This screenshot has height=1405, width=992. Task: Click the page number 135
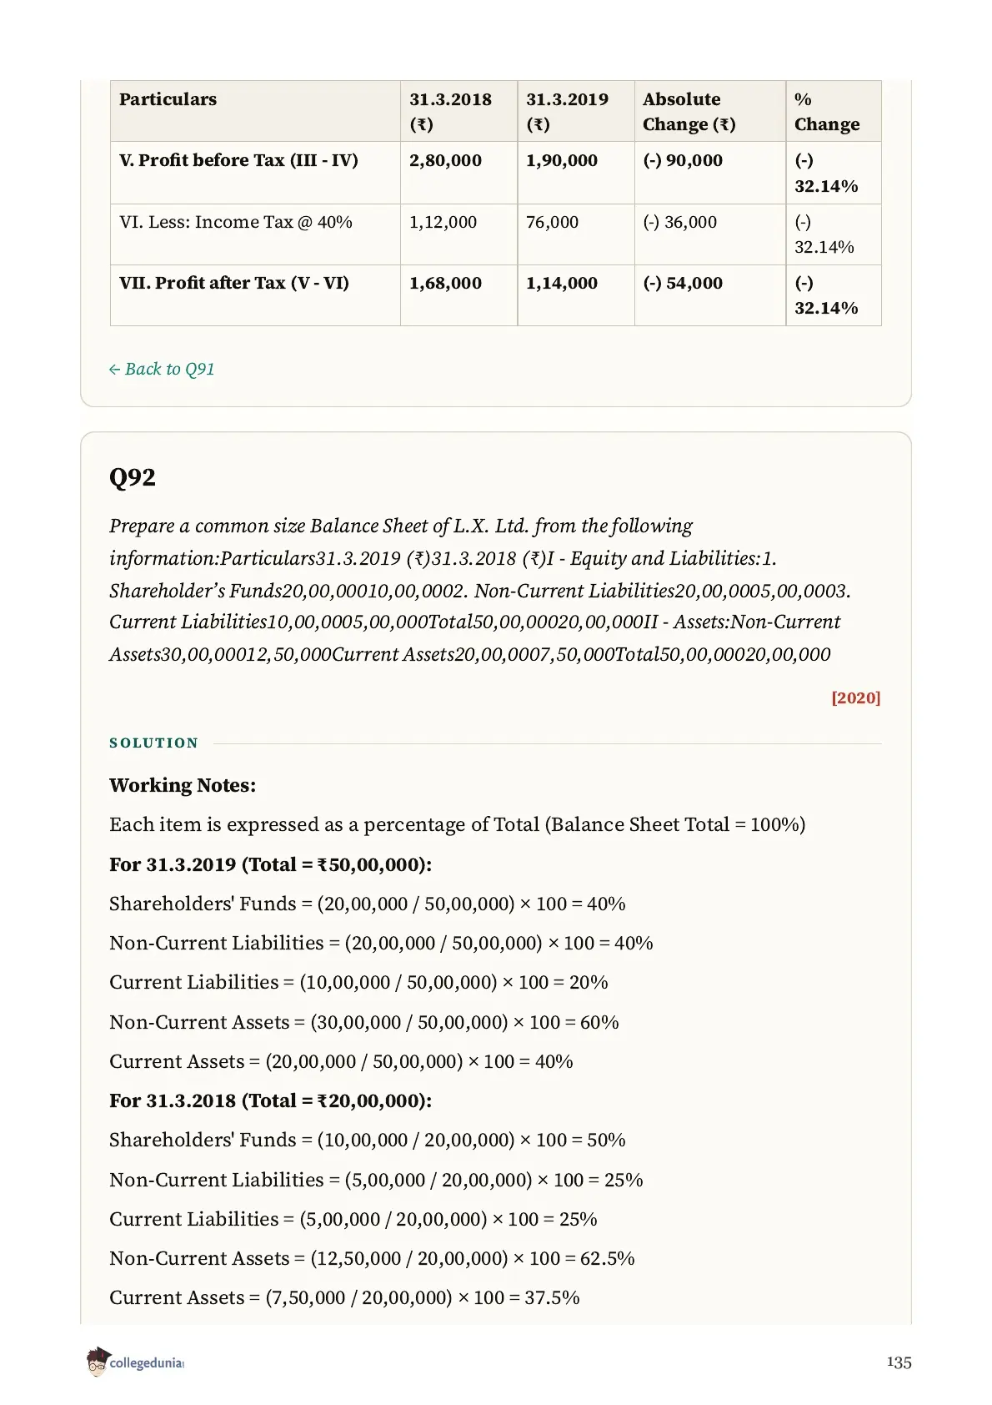(899, 1362)
